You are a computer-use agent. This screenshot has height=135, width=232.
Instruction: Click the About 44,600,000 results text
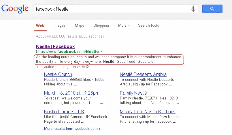tap(70, 36)
